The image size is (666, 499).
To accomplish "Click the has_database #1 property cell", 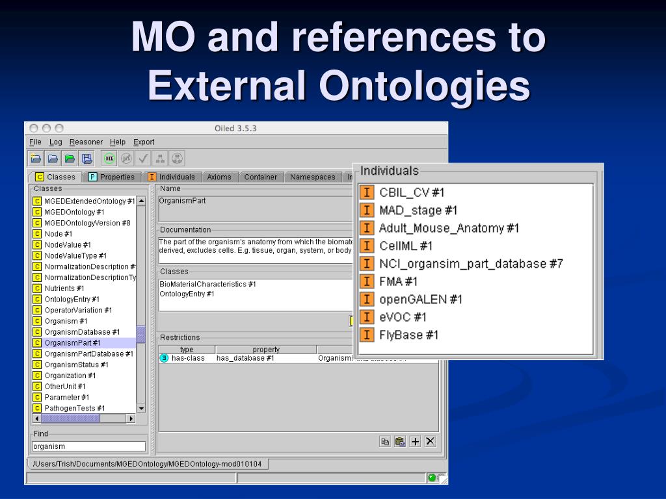I will 245,358.
